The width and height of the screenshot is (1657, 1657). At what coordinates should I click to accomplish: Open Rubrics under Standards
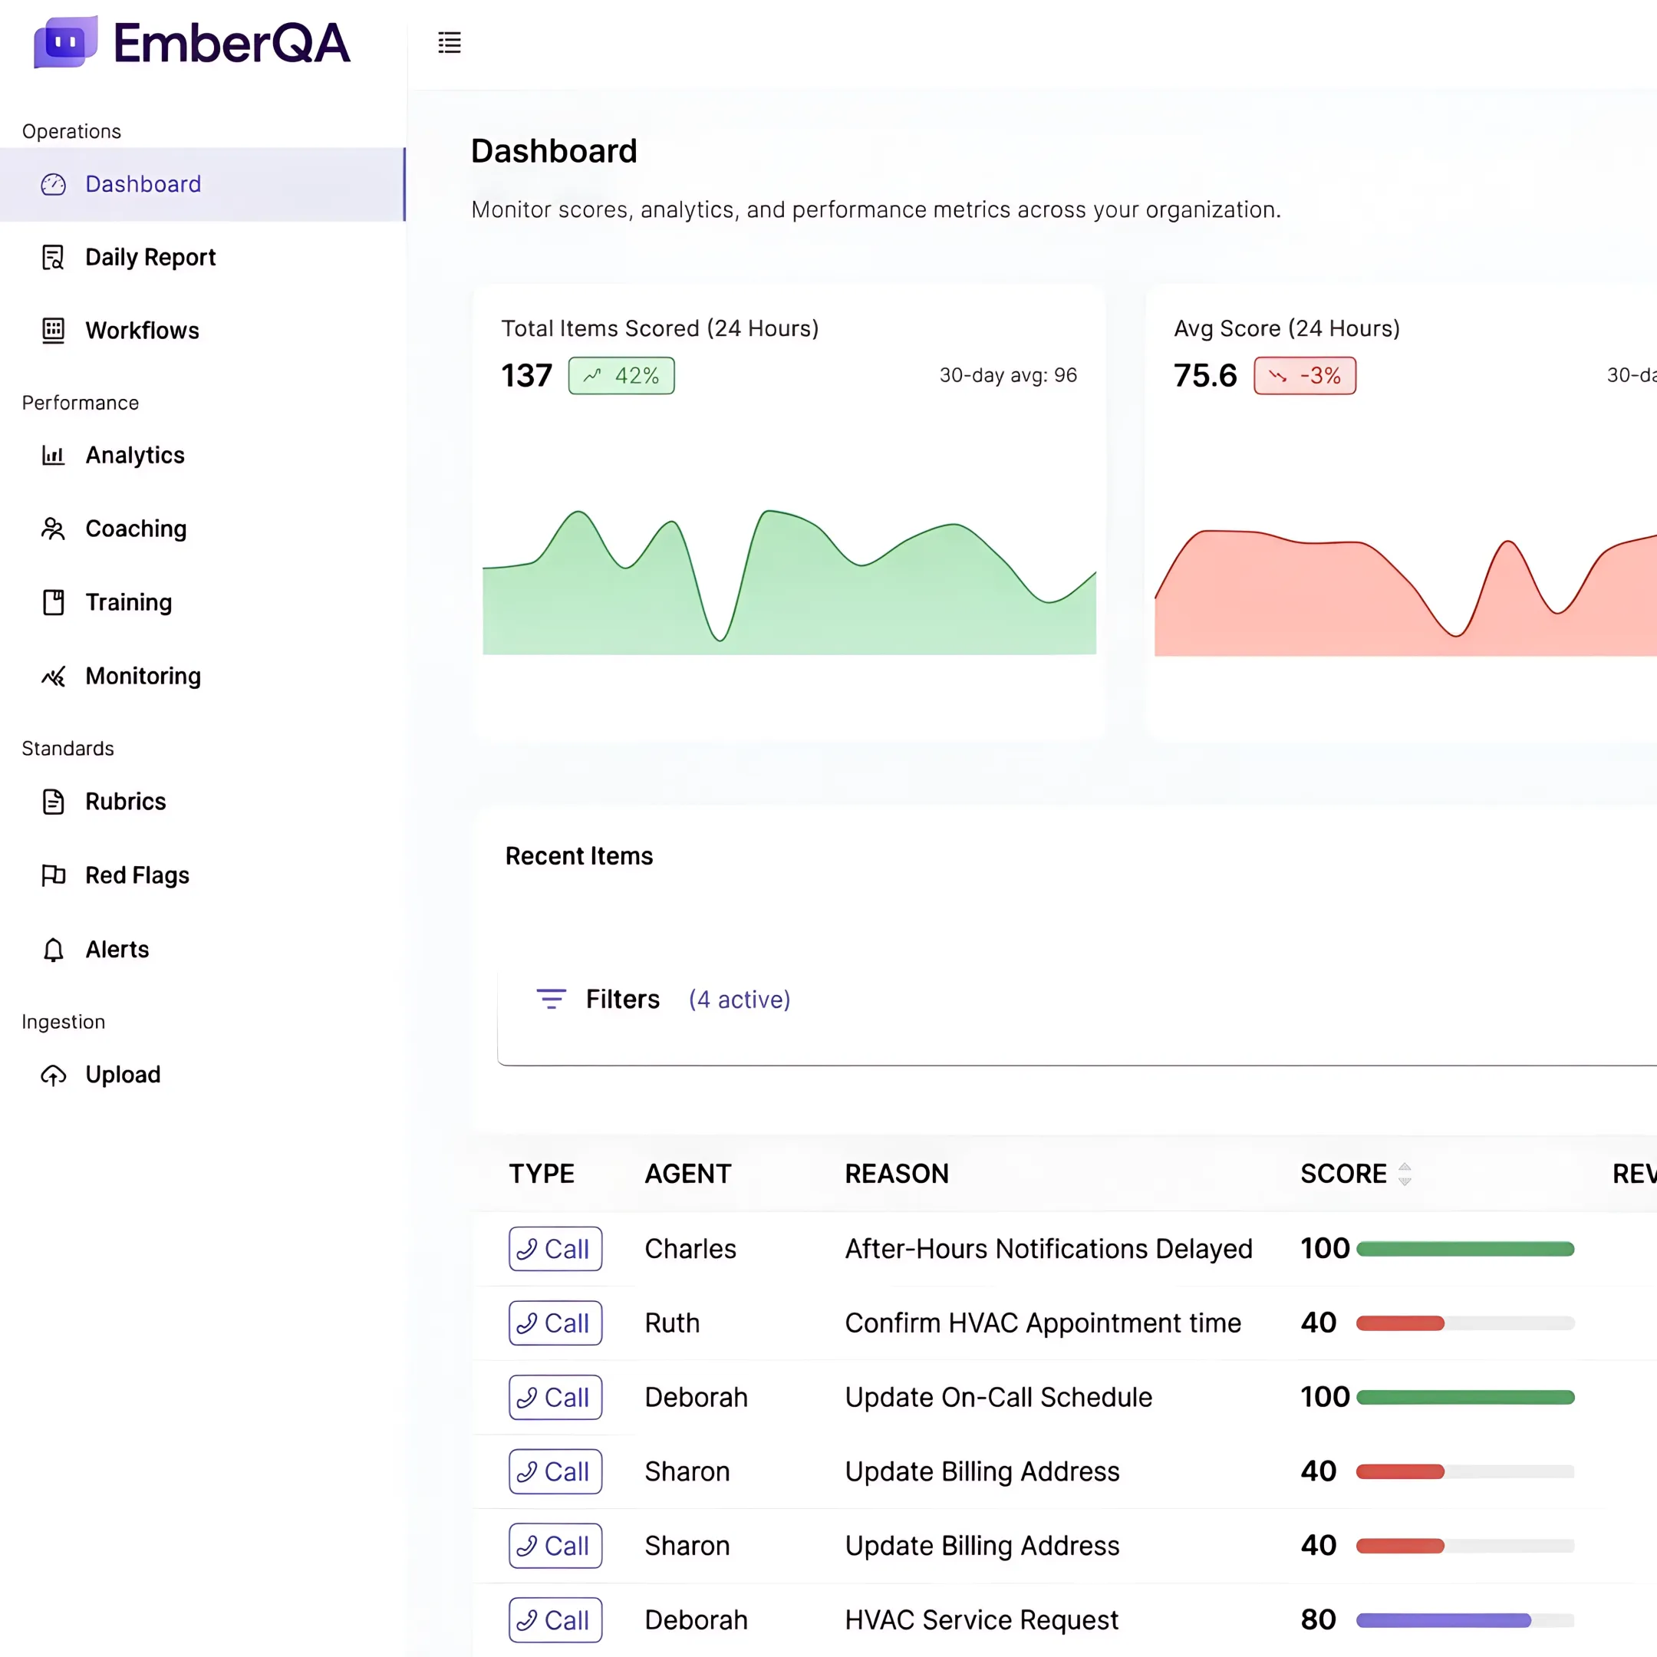[x=203, y=802]
